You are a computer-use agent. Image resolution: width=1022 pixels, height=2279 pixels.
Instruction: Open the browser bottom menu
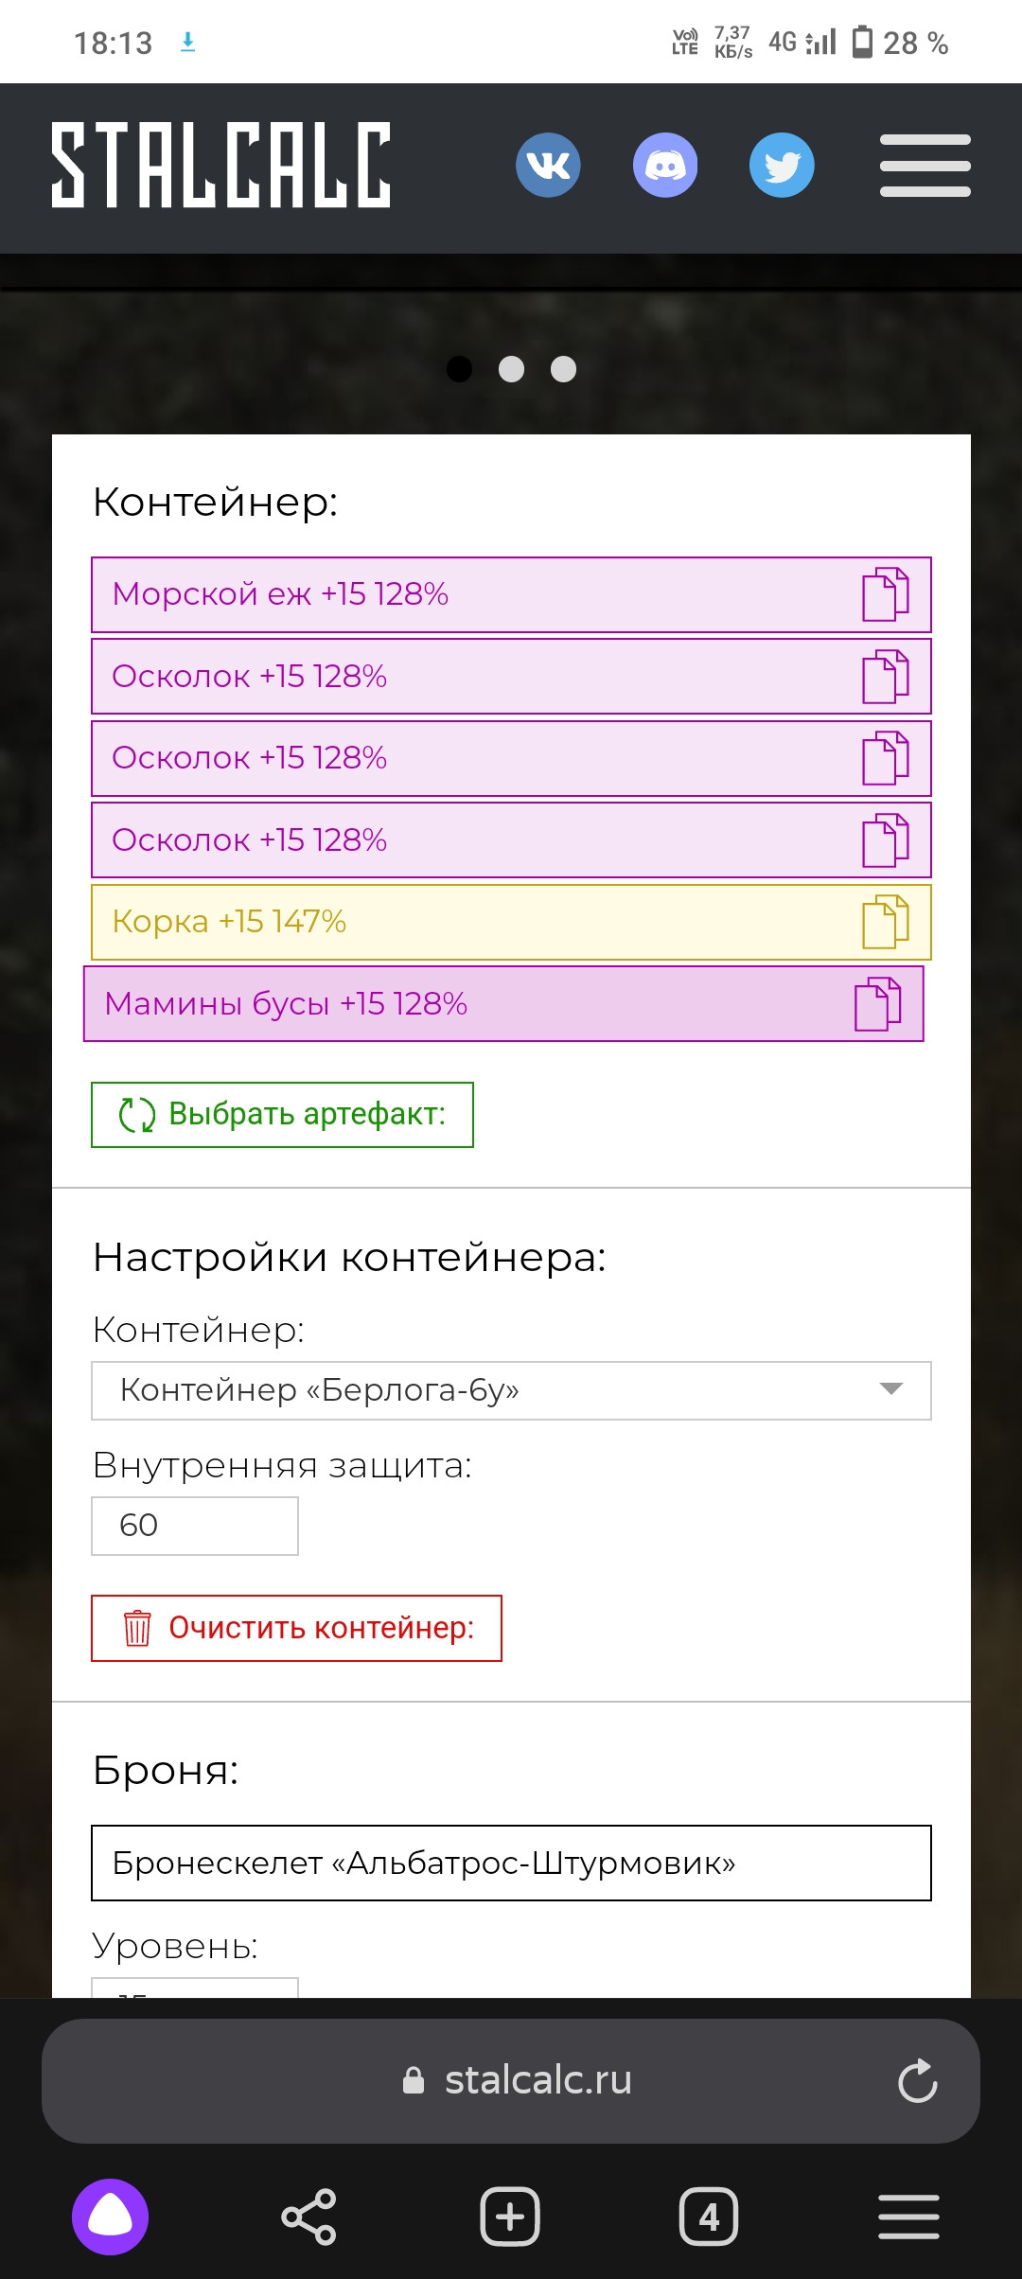pos(908,2217)
